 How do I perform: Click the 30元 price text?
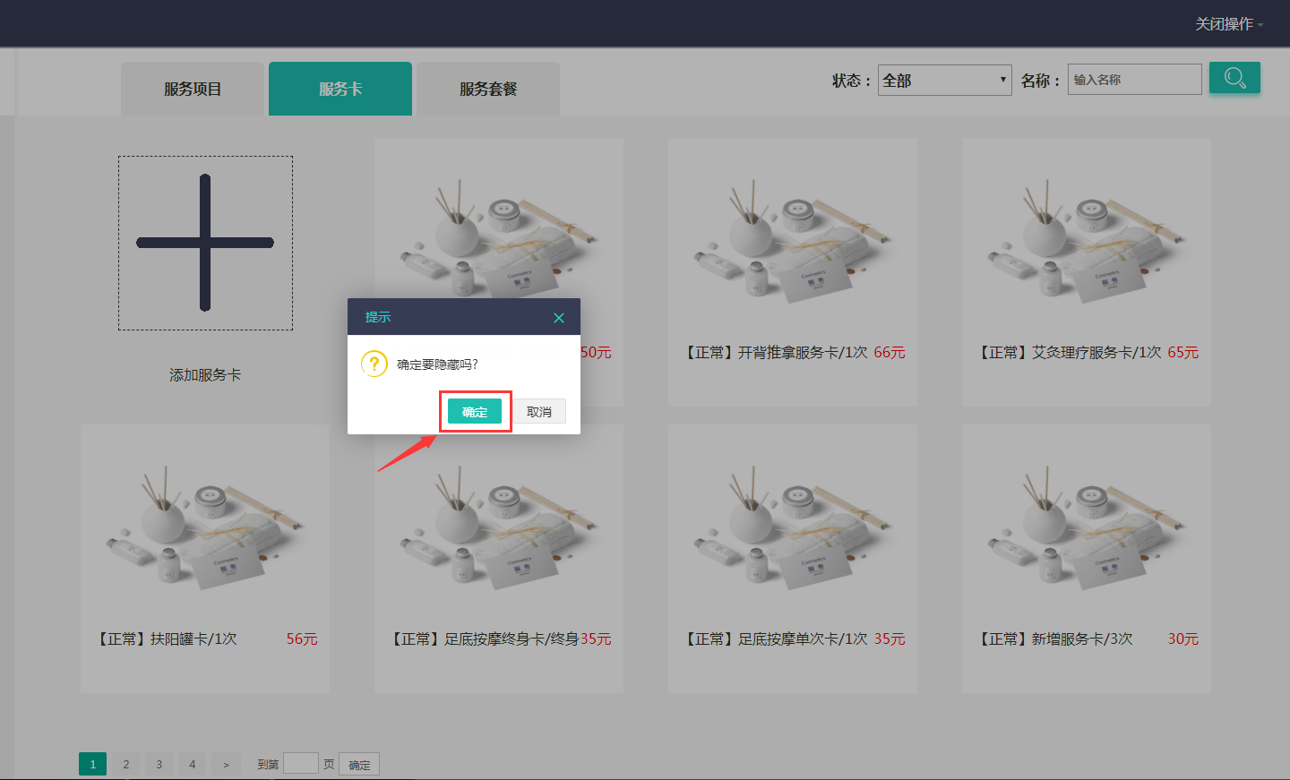[x=1183, y=639]
